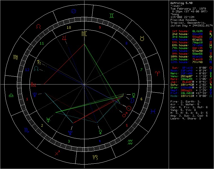Image resolution: width=214 pixels, height=169 pixels.
Task: Click the blue Pisces glyph on the outer ring
Action: pyautogui.click(x=153, y=112)
